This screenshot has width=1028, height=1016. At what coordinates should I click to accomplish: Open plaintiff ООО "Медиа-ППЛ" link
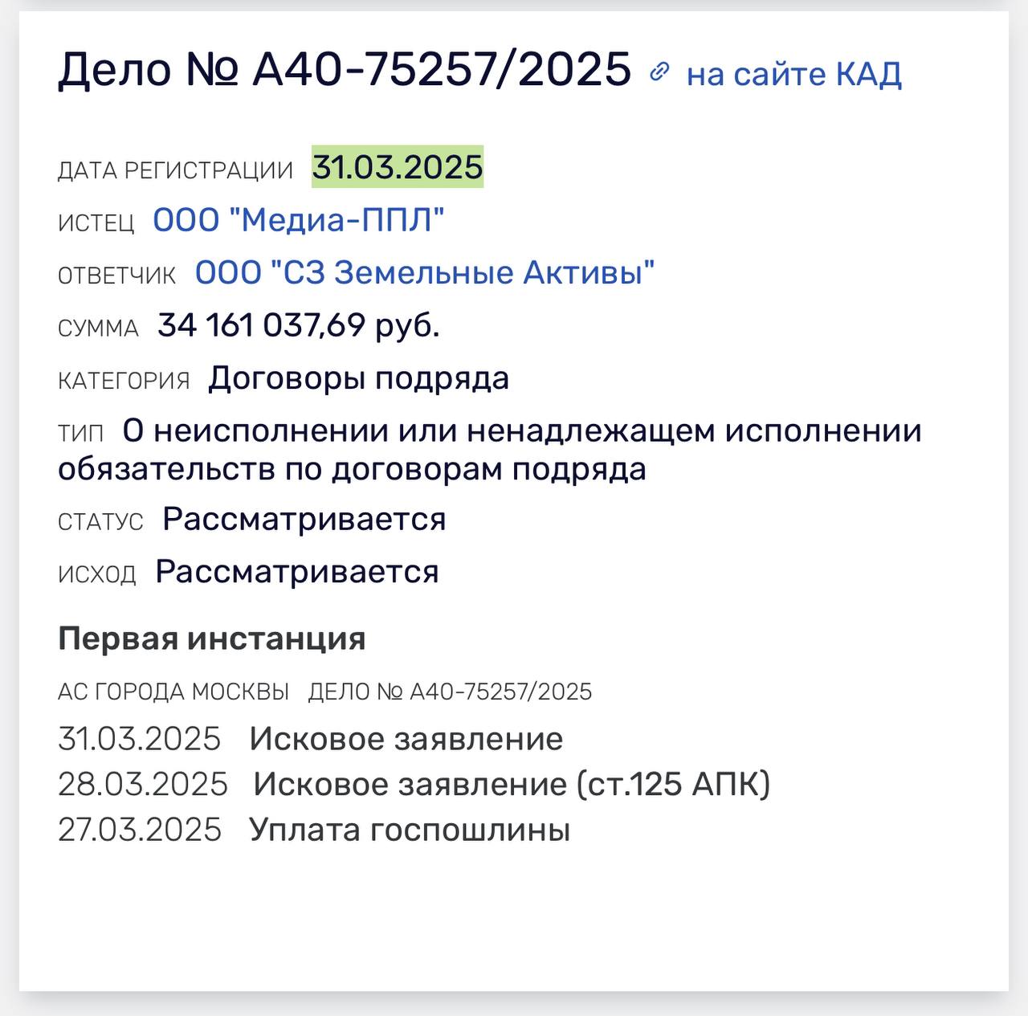coord(299,220)
